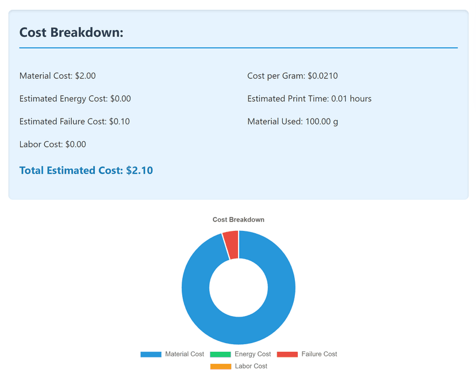Image resolution: width=476 pixels, height=384 pixels.
Task: Toggle the Labor Cost legend swatch
Action: 221,366
